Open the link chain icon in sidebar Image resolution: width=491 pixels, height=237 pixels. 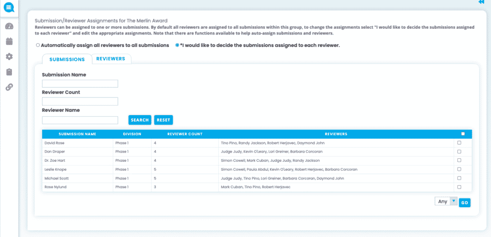[x=10, y=87]
